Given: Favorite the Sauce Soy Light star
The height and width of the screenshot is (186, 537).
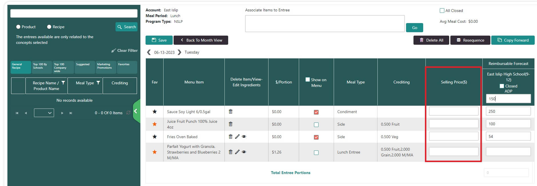Looking at the screenshot, I should [154, 112].
